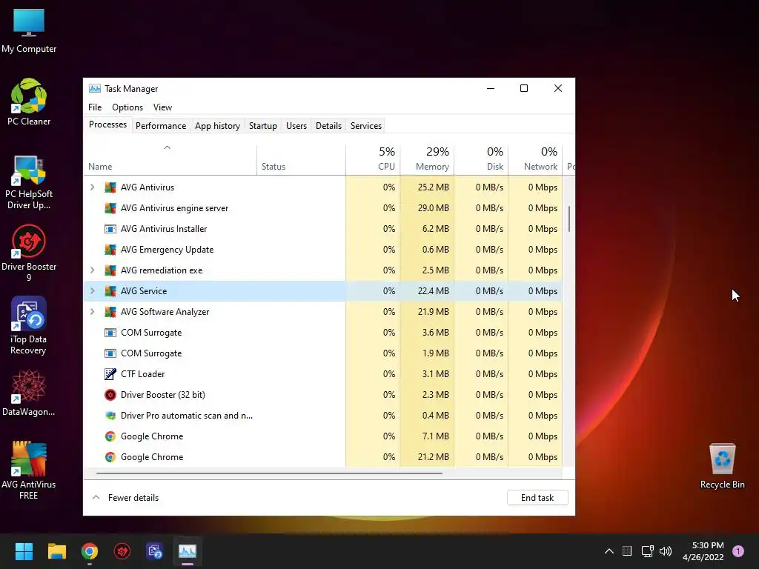Click the Windows Start button
759x569 pixels.
(x=24, y=551)
